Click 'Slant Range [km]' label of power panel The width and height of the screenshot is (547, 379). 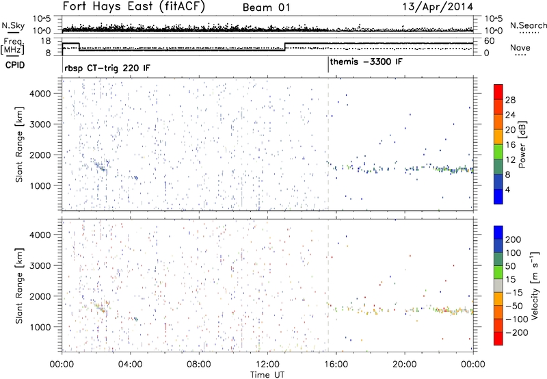point(19,144)
